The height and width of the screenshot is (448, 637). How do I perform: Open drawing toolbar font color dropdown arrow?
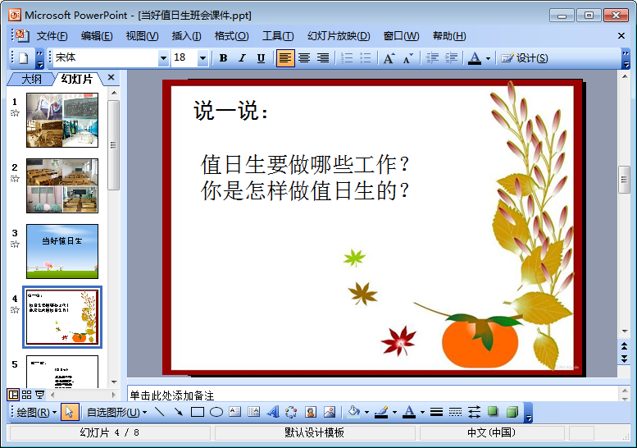point(422,413)
